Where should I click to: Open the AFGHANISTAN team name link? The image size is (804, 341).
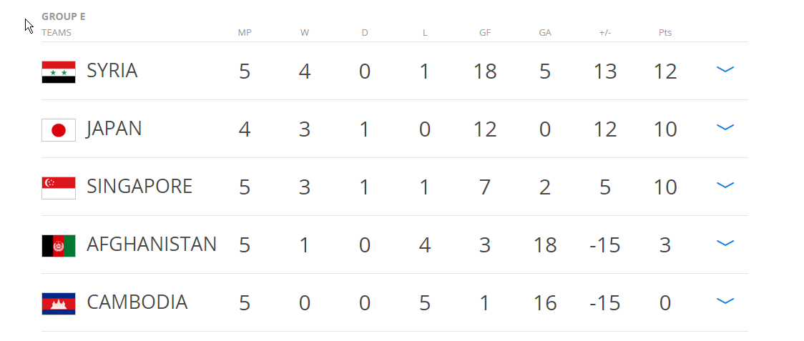tap(151, 244)
